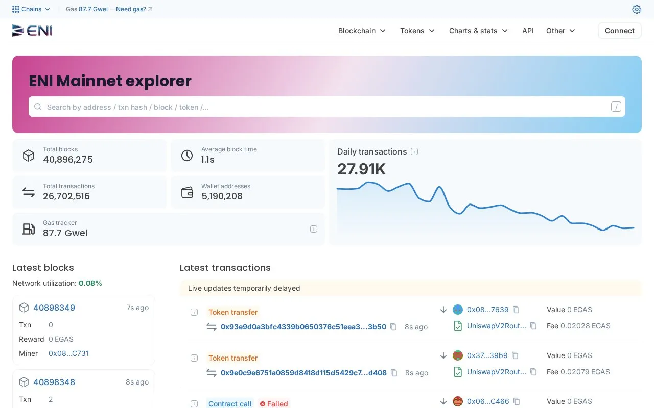The image size is (654, 408).
Task: Open transaction 0x9e0c9e6751a0859d8418d115d5429c7...d408
Action: [303, 373]
